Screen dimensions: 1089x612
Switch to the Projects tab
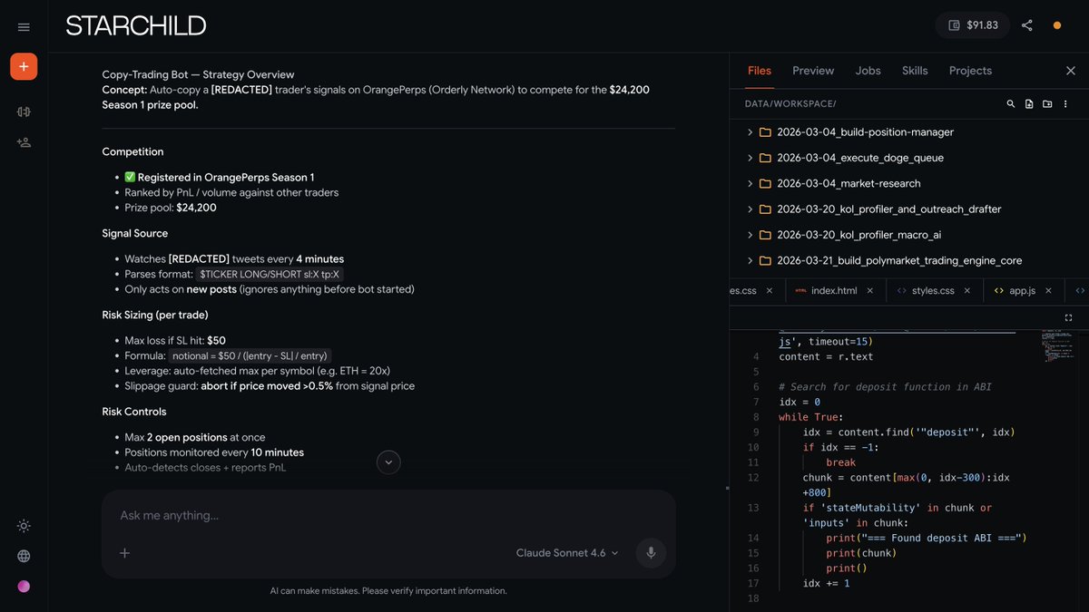coord(970,71)
